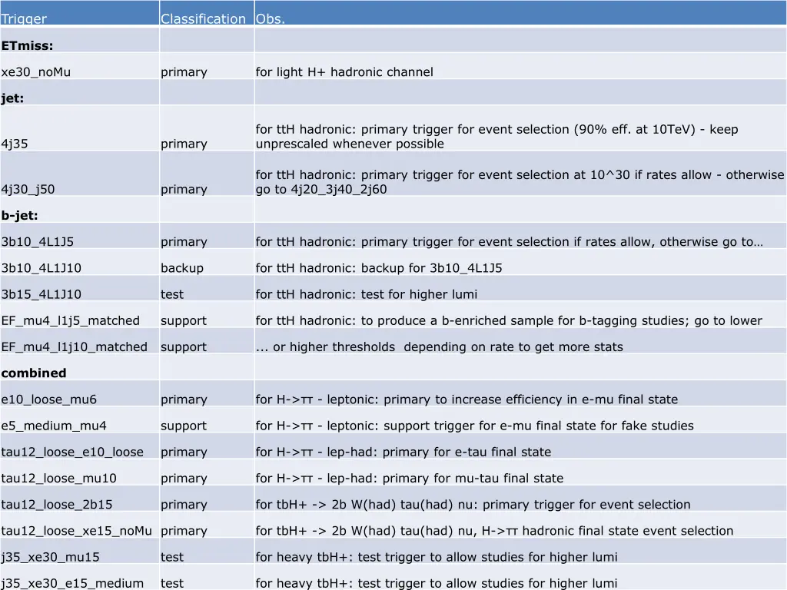Click 'primary' classification of xe30_noMu
787x590 pixels.
[207, 66]
